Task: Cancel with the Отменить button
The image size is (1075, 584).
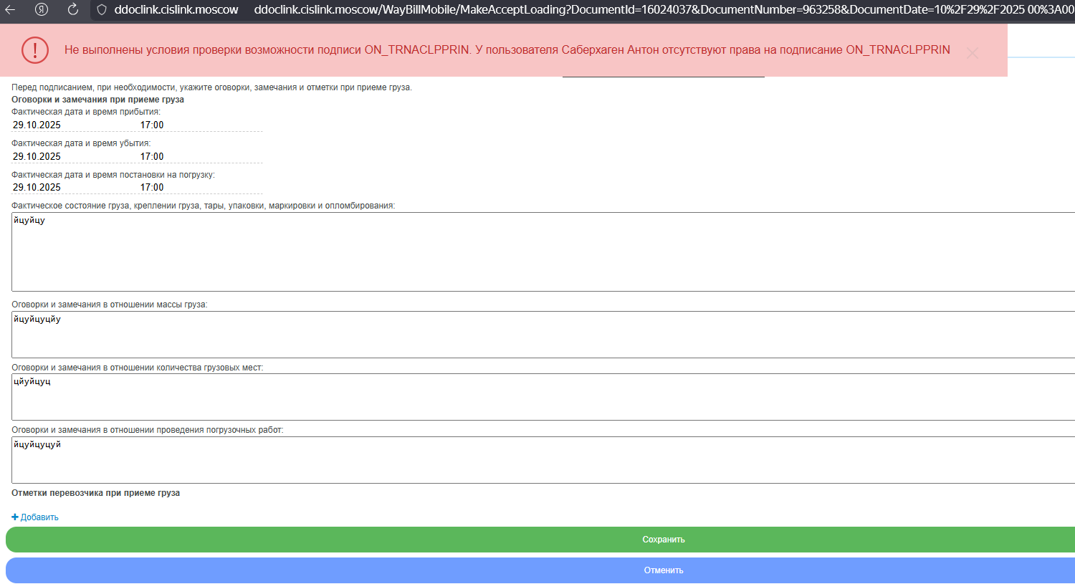Action: click(x=540, y=570)
